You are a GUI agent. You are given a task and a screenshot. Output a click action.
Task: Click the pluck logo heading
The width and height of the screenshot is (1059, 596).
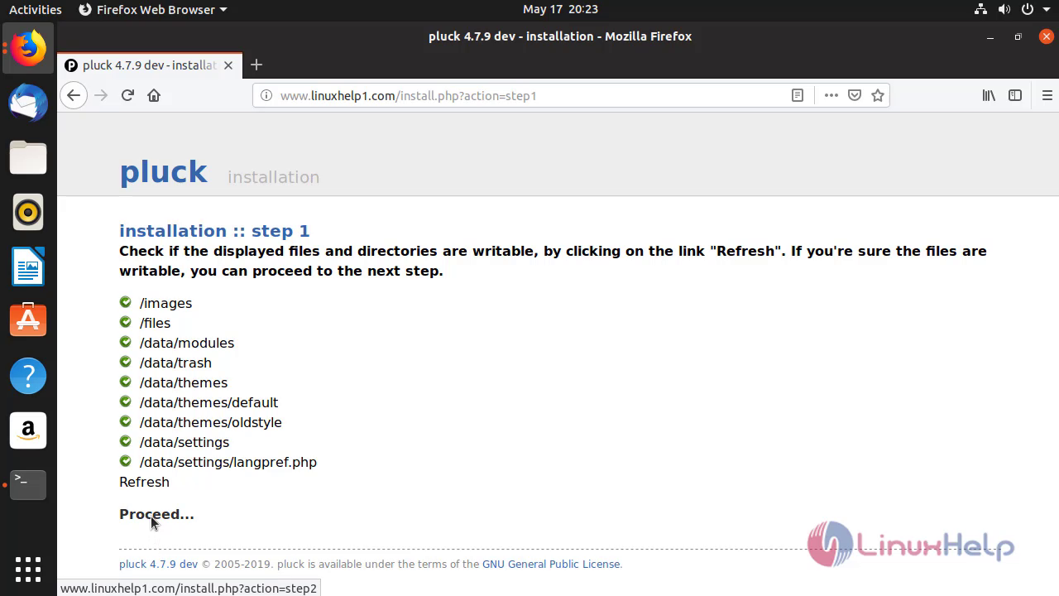click(163, 172)
